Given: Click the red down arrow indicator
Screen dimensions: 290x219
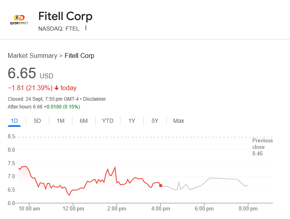Looking at the screenshot, I should pos(57,88).
